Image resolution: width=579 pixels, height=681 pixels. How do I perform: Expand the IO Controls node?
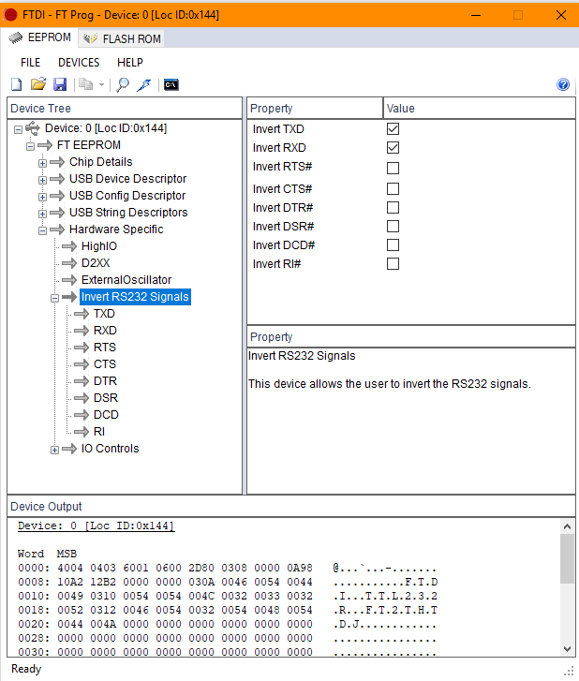click(x=54, y=450)
